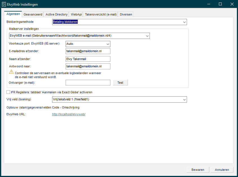The height and width of the screenshot is (177, 238).
Task: Click the Controleer de servernaam warning text
Action: pyautogui.click(x=58, y=75)
